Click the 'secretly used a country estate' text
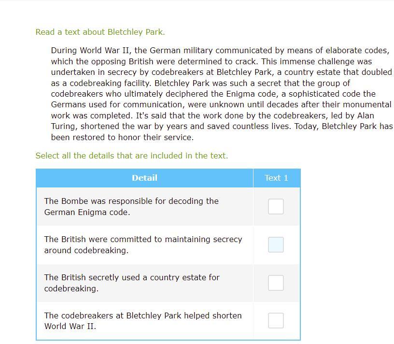This screenshot has height=344, width=394. coord(132,283)
